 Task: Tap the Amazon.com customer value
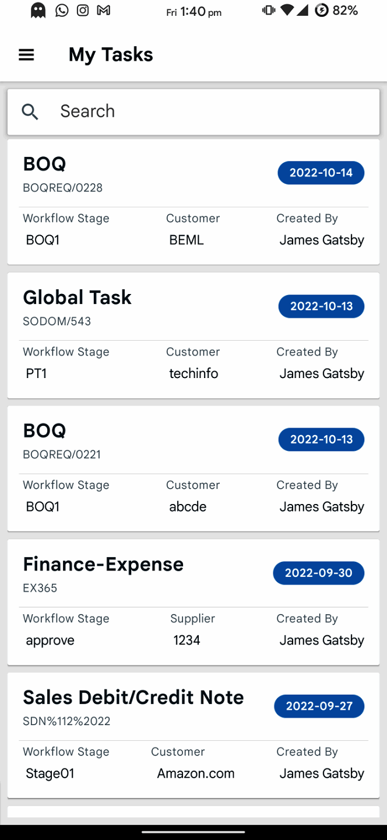[196, 773]
